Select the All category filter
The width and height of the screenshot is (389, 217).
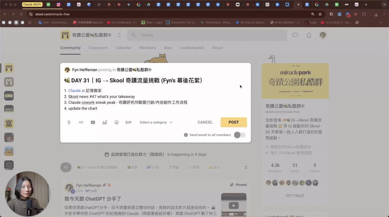(66, 167)
